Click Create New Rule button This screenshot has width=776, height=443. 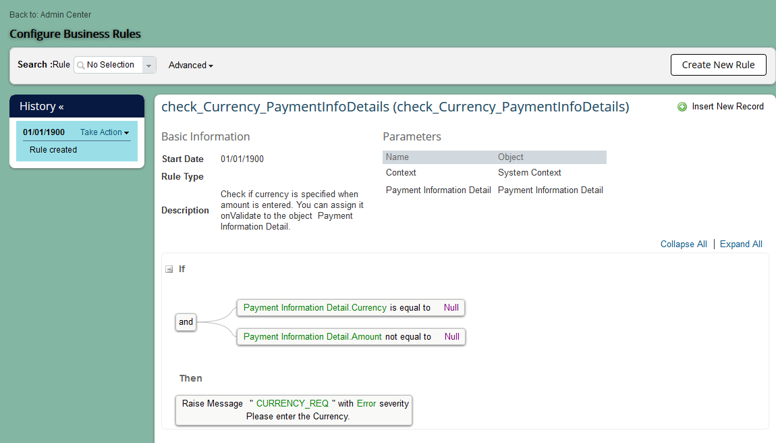pos(718,65)
